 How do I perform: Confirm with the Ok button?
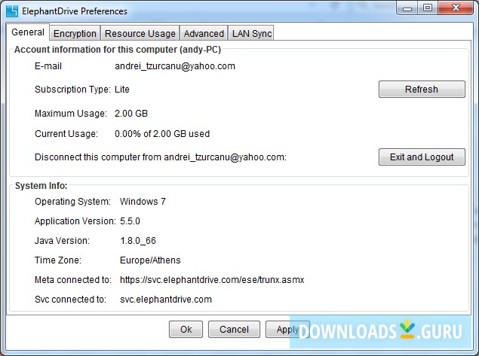tap(186, 329)
